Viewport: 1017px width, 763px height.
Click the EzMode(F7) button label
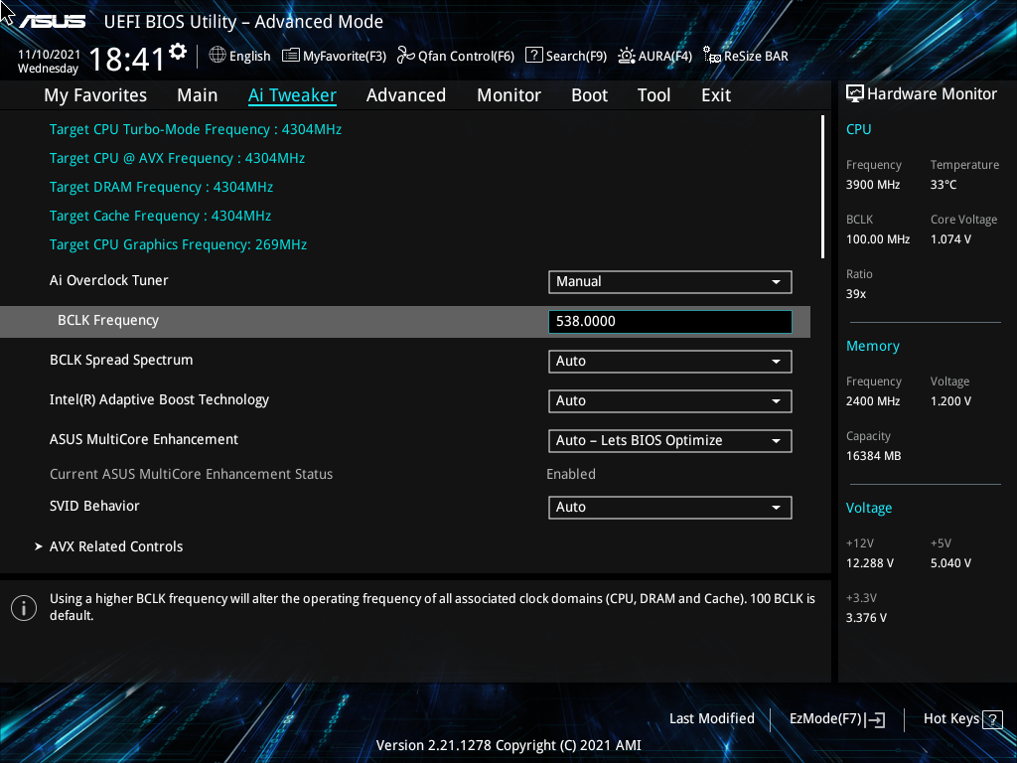point(825,719)
